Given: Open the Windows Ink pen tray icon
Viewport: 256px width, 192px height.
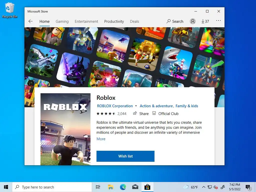Looking at the screenshot, I should click(223, 187).
